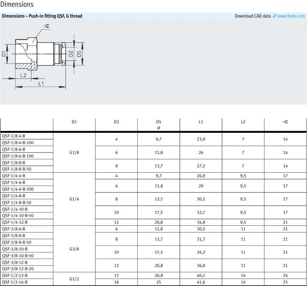Viewport: 307px width, 286px height.
Task: Click L1 value 27,2
Action: [201, 166]
